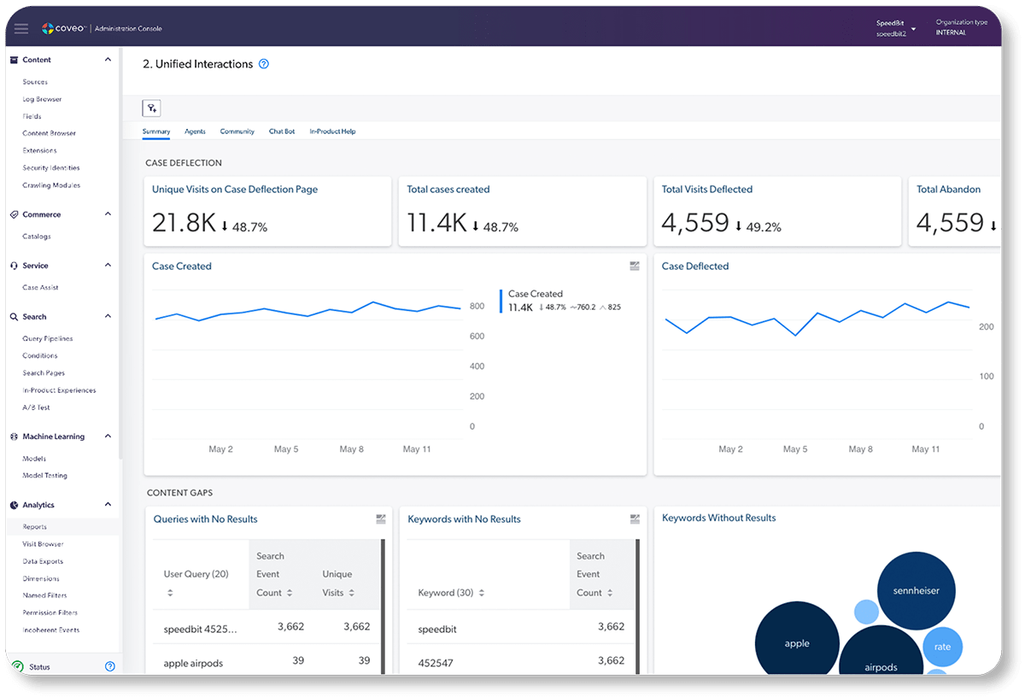Collapse the Machine Learning sidebar section
Screen dimensions: 1025x697
click(x=108, y=436)
